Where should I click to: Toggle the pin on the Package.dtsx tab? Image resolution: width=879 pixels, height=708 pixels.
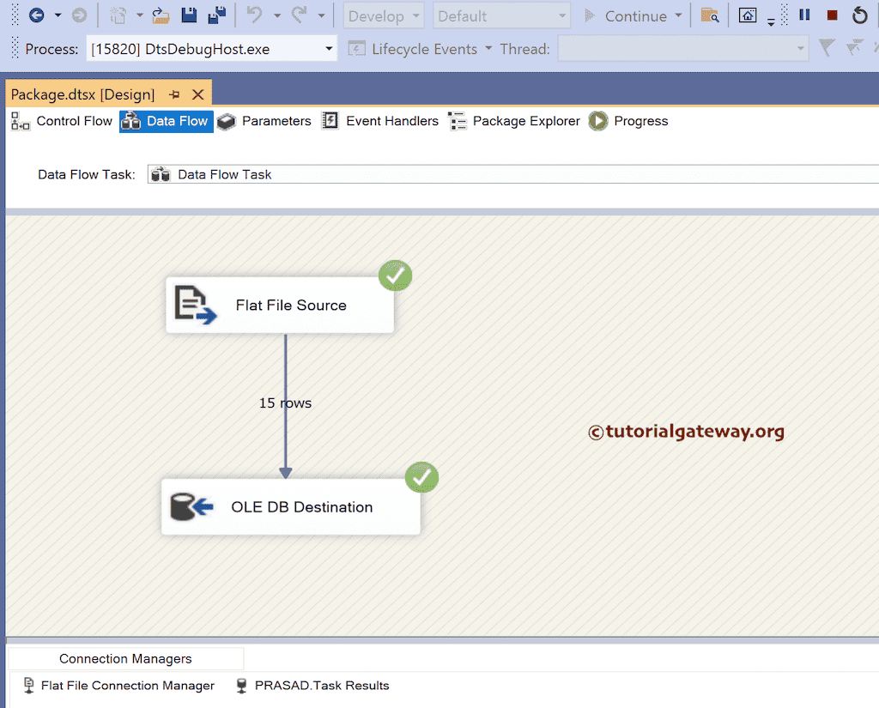[x=173, y=94]
